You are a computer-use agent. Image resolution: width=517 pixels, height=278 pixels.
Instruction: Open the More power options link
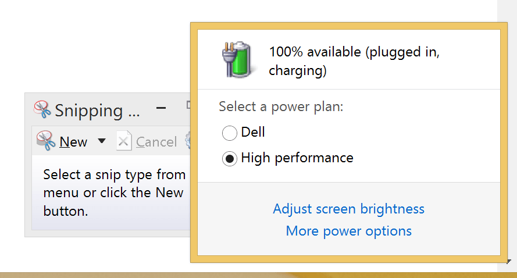(x=349, y=231)
